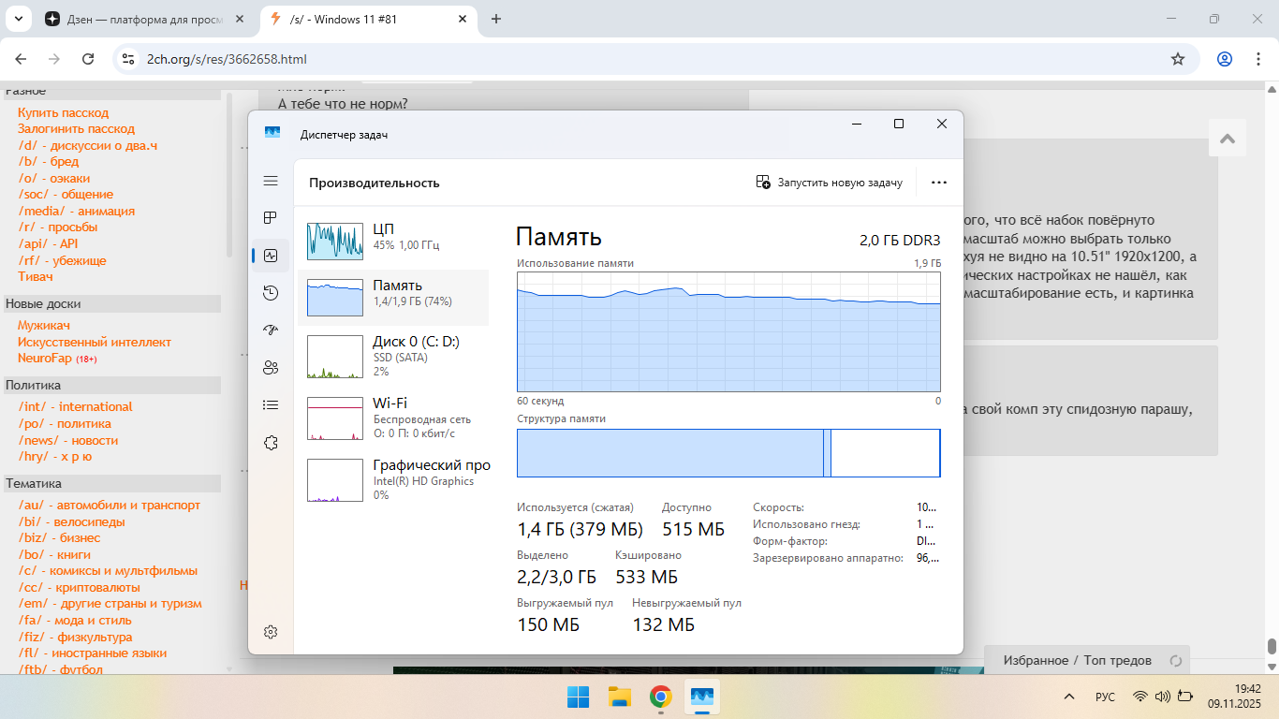The image size is (1279, 719).
Task: Click the 533 МБ cached value
Action: click(646, 577)
